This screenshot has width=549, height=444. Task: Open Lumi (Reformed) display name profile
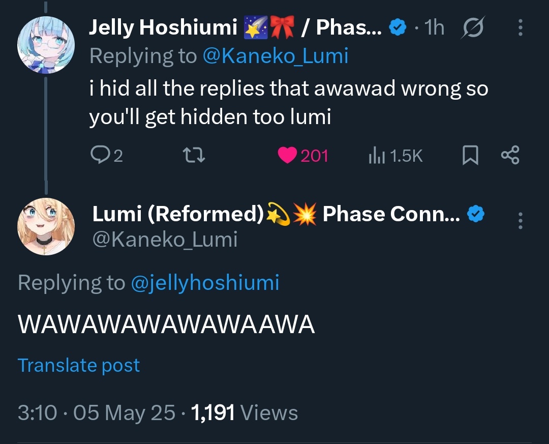(177, 215)
